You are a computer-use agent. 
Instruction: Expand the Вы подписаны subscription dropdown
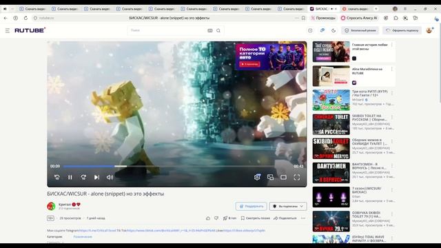tap(288, 207)
